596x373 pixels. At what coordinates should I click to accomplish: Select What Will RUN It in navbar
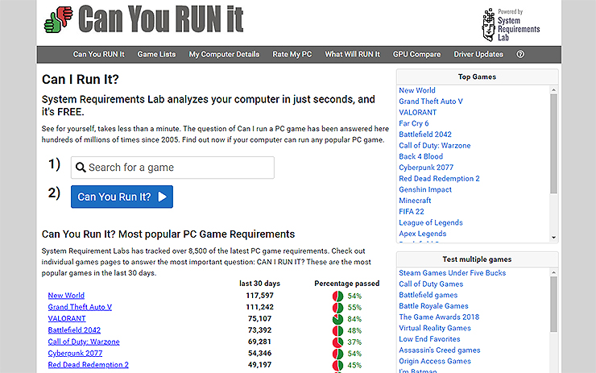point(352,54)
